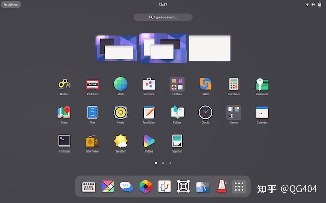Launch the Passwords app
Viewport: 326px width, 203px height.
pos(262,84)
